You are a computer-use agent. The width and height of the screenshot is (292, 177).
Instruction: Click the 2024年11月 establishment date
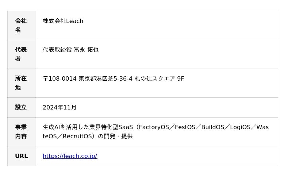pos(59,108)
